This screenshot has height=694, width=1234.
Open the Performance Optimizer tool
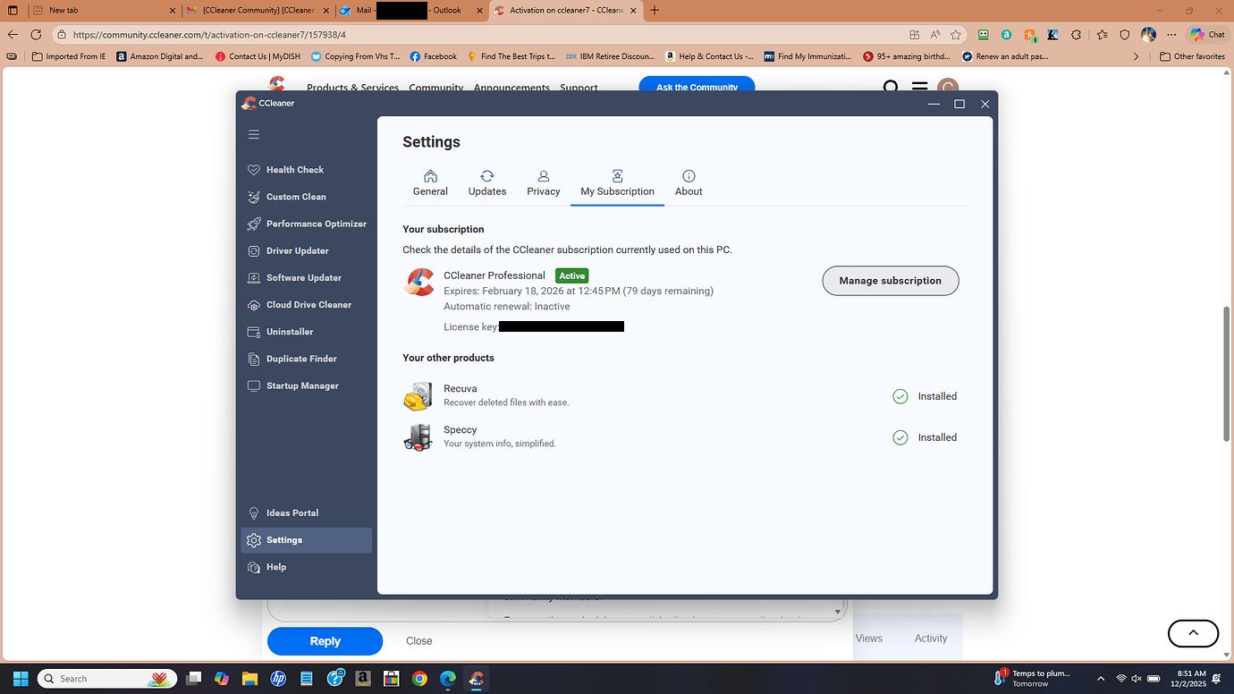tap(316, 224)
